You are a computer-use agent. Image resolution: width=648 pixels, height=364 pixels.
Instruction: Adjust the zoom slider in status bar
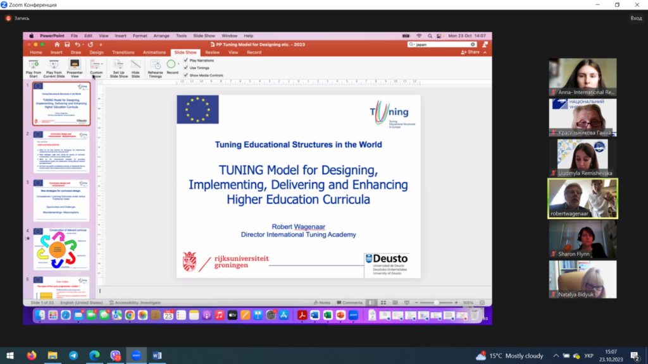[x=435, y=303]
